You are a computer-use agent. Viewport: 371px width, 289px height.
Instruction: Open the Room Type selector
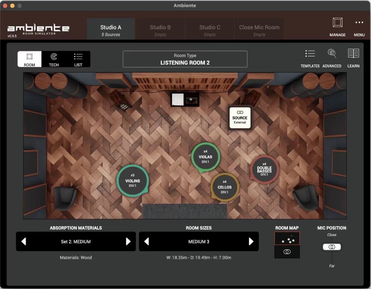185,59
